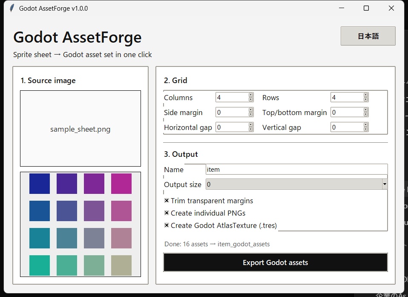Click the Export Godot assets button

[275, 262]
